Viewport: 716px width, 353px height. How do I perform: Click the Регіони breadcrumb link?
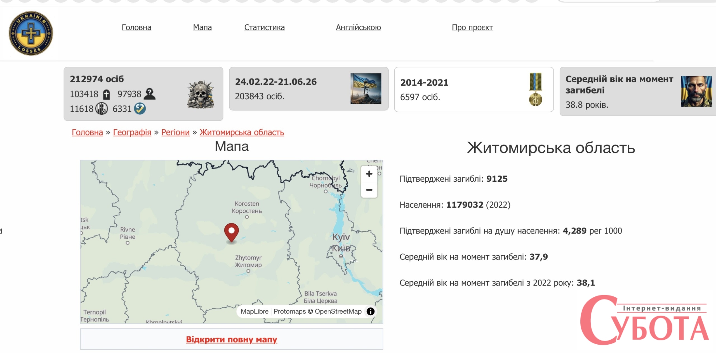click(x=175, y=132)
